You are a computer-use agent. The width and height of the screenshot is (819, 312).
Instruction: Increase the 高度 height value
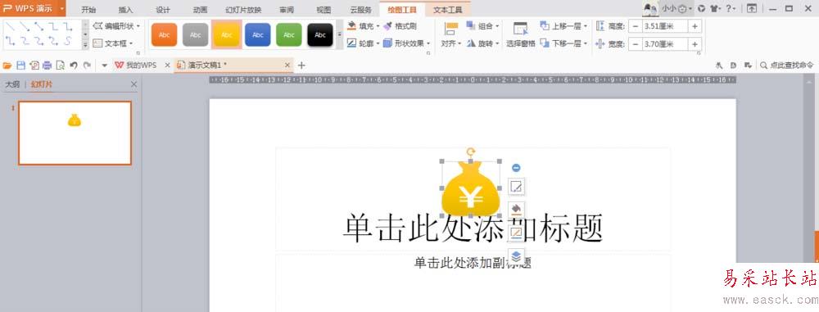pyautogui.click(x=695, y=26)
